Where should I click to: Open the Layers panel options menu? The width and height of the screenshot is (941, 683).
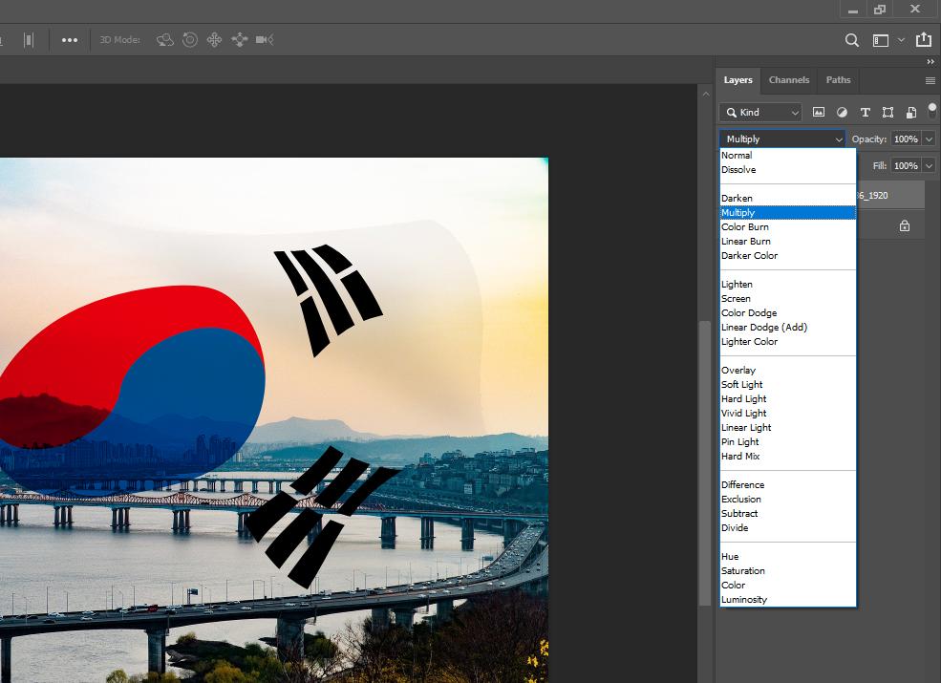pos(930,80)
